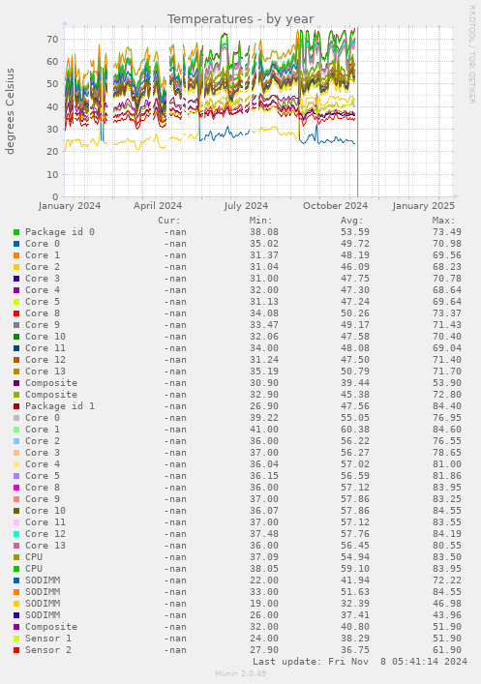The height and width of the screenshot is (684, 481).
Task: Click the min value 26.90
Action: (263, 406)
